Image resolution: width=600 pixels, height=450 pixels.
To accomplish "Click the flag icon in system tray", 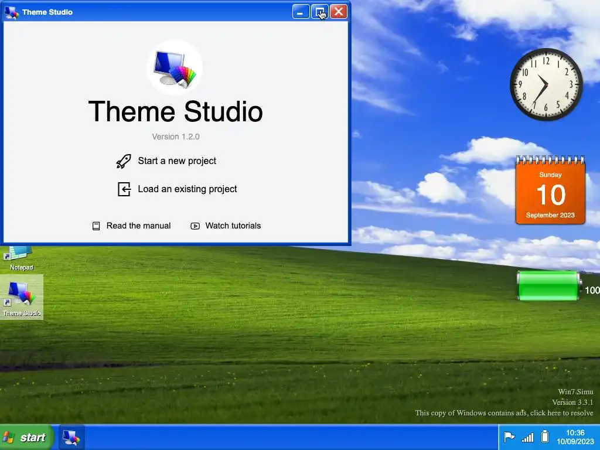I will pyautogui.click(x=509, y=437).
